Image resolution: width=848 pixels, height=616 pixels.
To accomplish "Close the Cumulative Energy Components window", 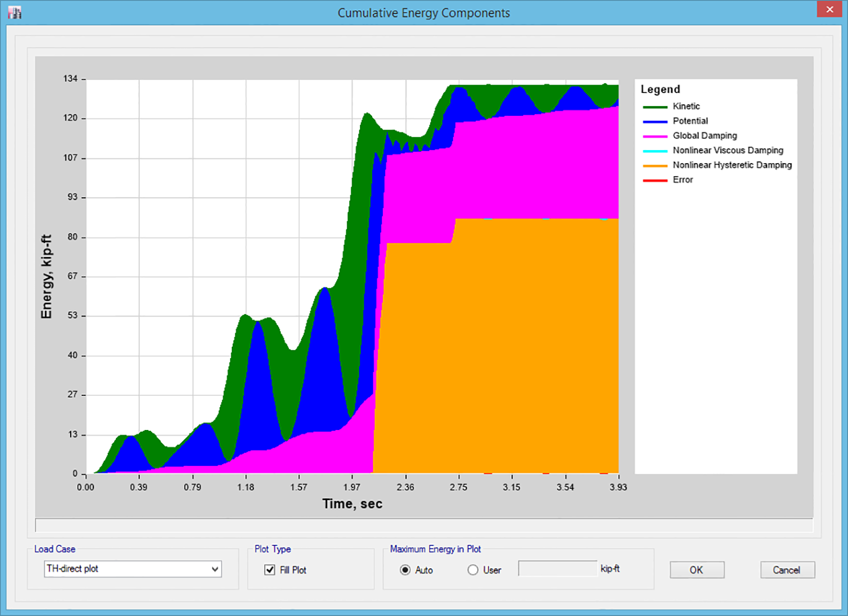I will (x=829, y=10).
